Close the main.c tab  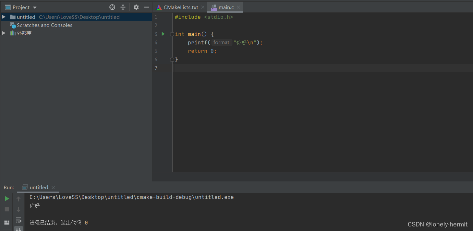pos(238,7)
